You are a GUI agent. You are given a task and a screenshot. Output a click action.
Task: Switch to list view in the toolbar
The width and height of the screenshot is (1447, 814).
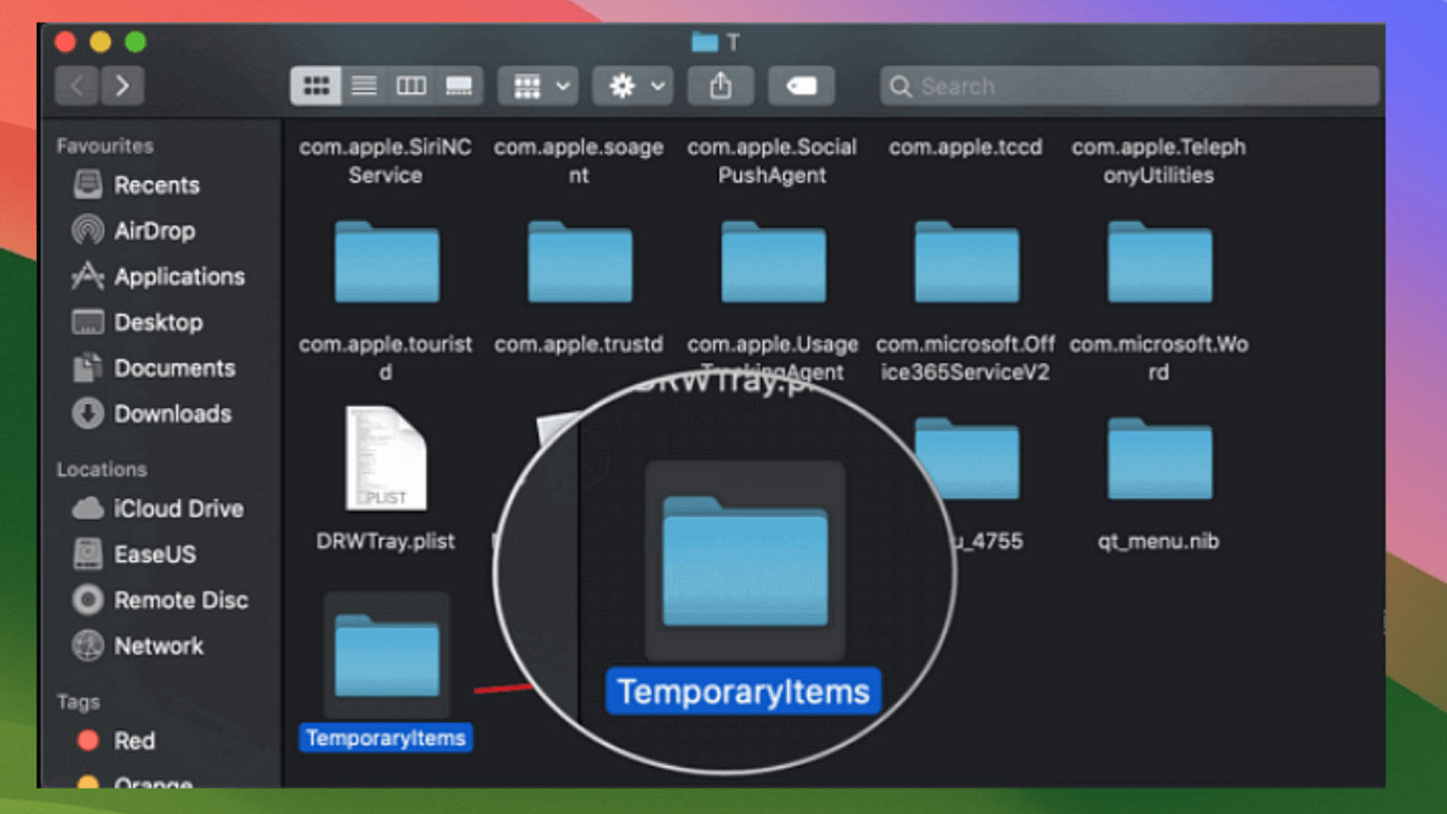(x=364, y=86)
